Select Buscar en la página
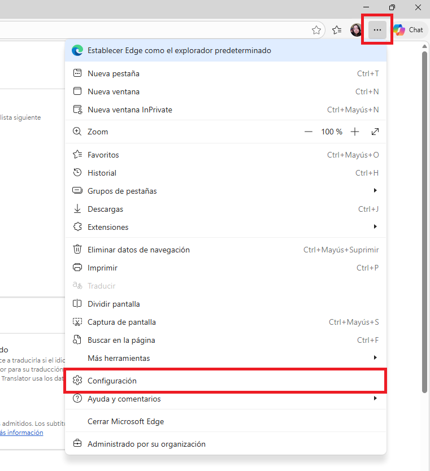Viewport: 430px width, 471px height. [225, 340]
